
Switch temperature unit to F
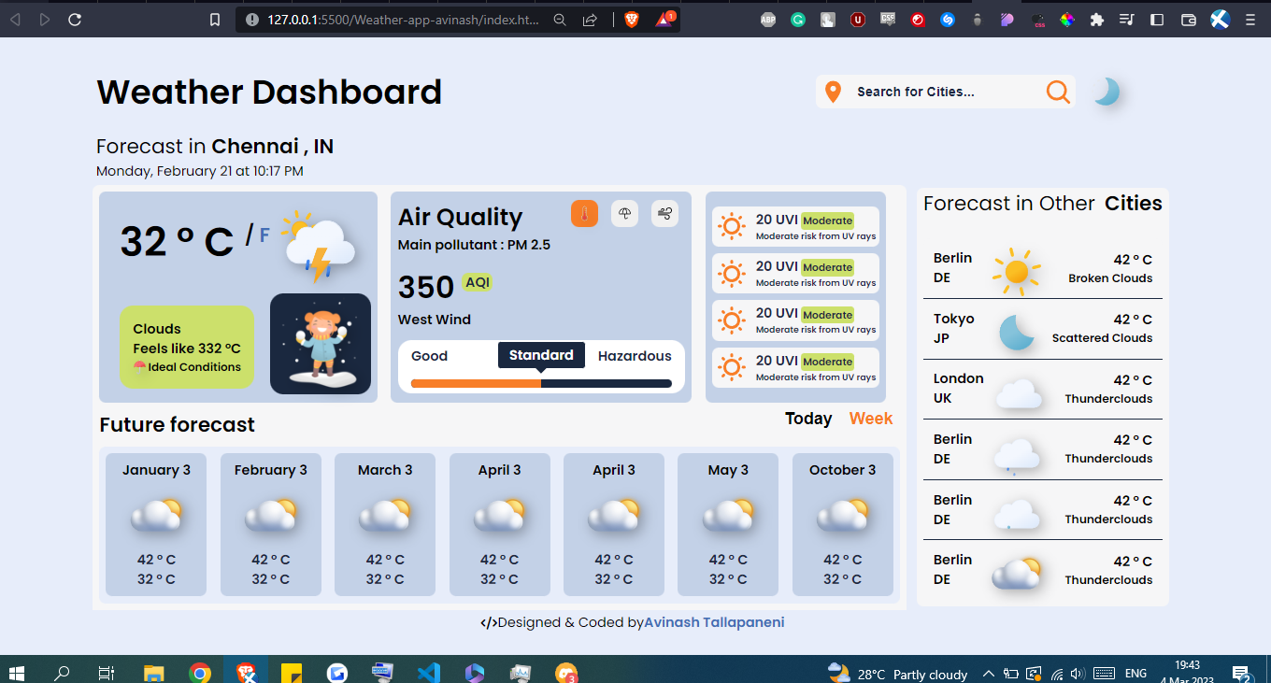(x=264, y=235)
